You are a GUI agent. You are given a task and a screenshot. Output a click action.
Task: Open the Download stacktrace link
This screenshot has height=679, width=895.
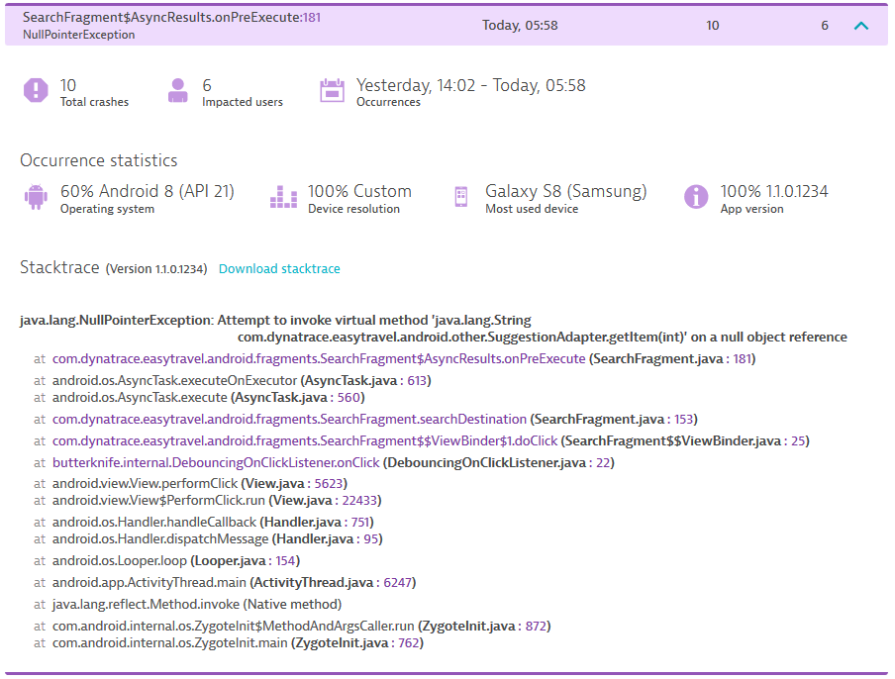[279, 269]
